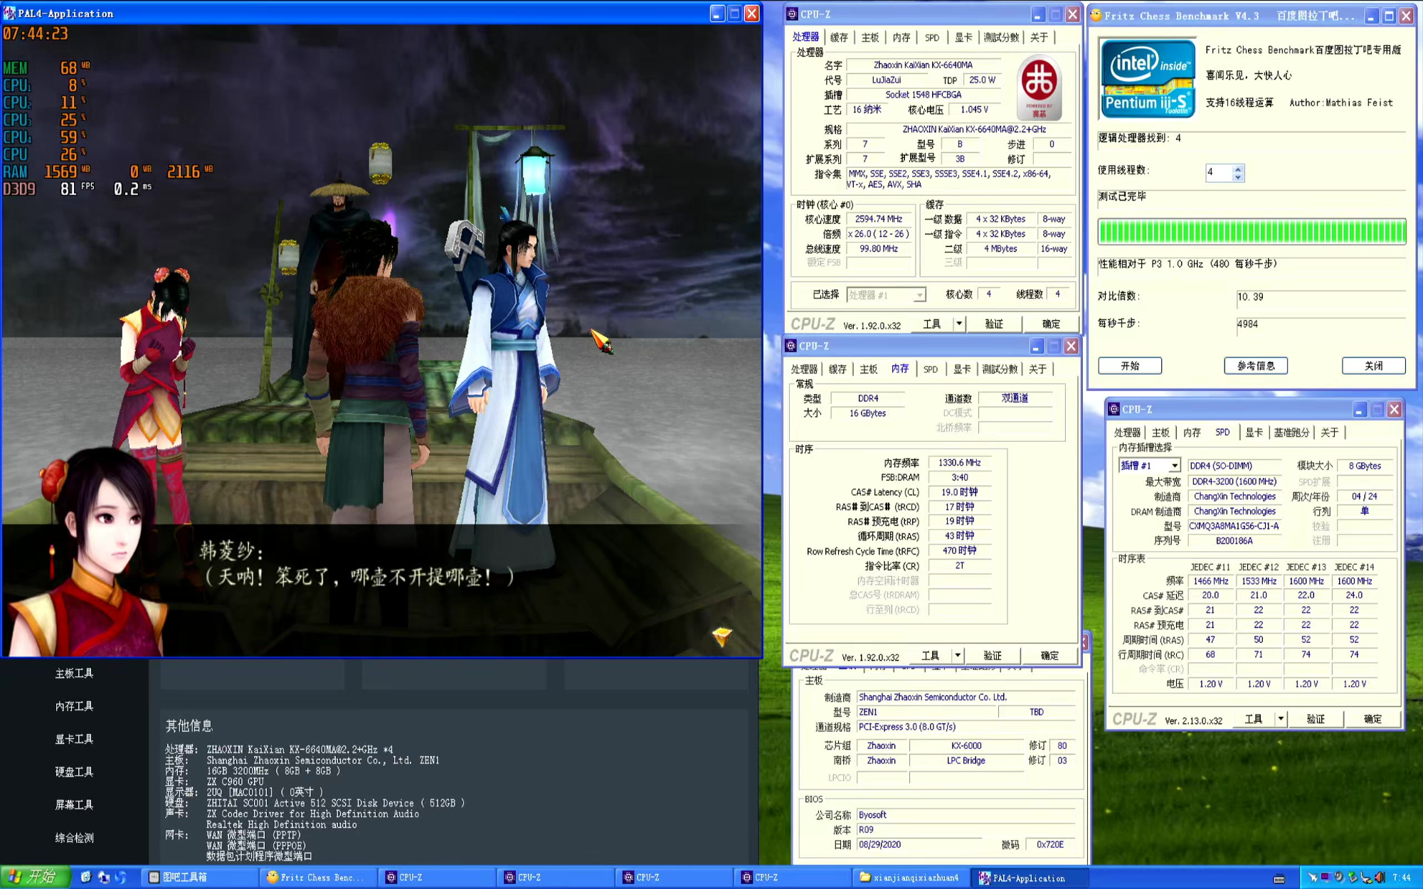
Task: Open 处理器 tab in CPU-Z SPD window
Action: [x=1127, y=432]
